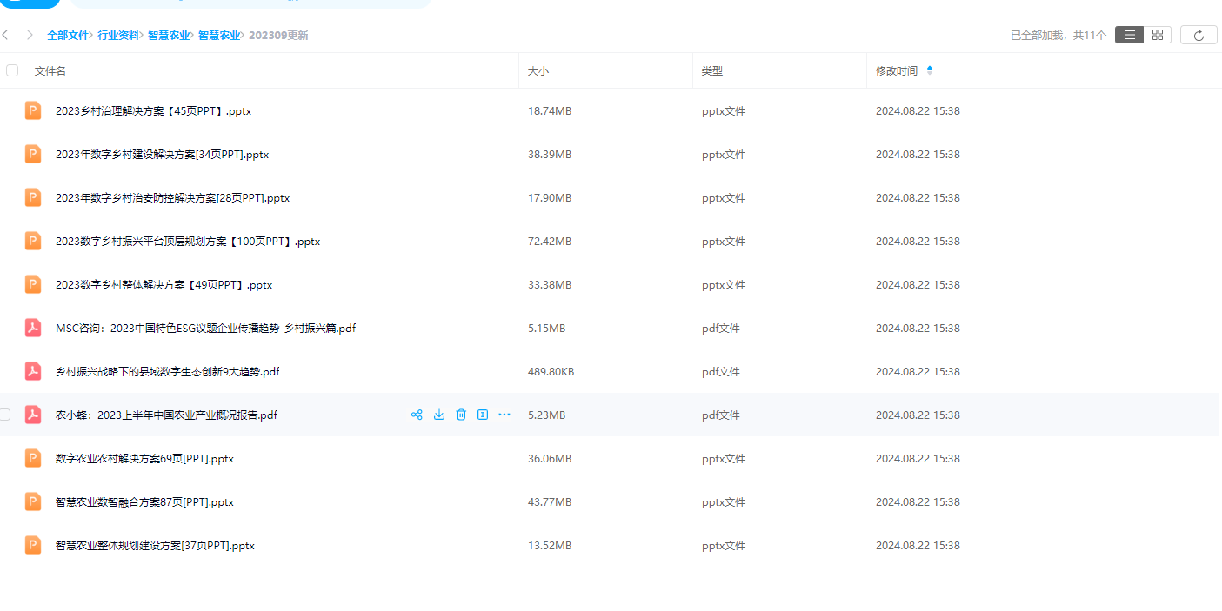Go forward with the right arrow navigation
Image resolution: width=1222 pixels, height=611 pixels.
(x=30, y=35)
